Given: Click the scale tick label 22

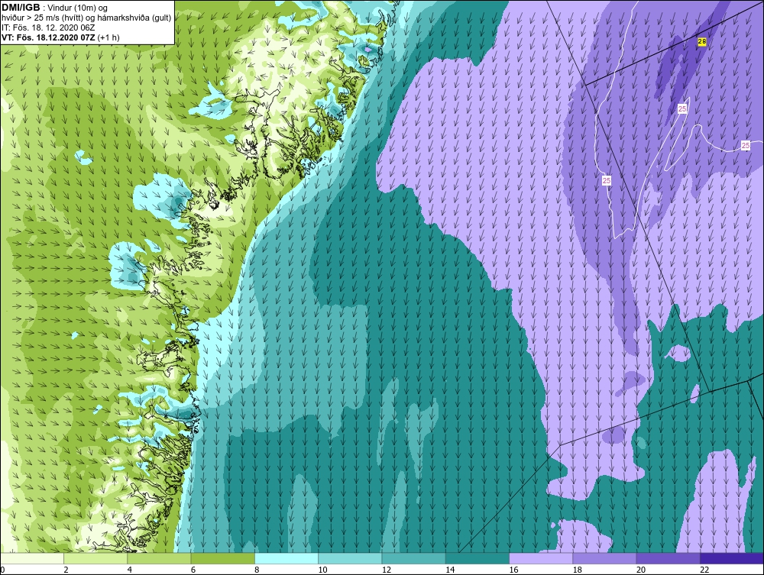Looking at the screenshot, I should coord(704,570).
